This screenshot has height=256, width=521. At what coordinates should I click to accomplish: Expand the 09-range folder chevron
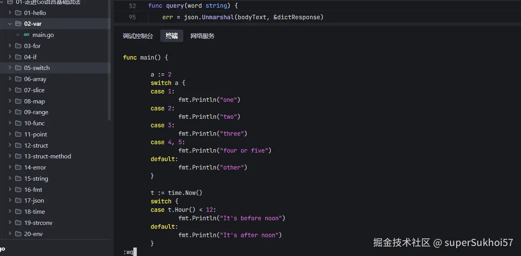click(10, 112)
